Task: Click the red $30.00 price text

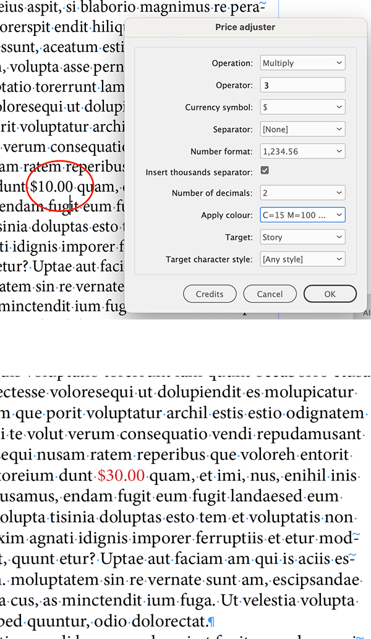Action: [121, 476]
